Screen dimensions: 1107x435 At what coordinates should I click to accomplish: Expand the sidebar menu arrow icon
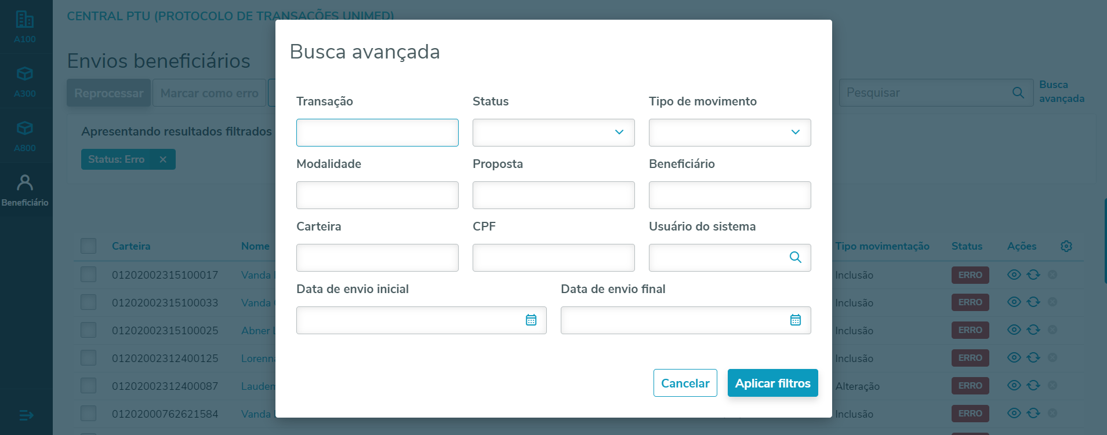point(26,415)
